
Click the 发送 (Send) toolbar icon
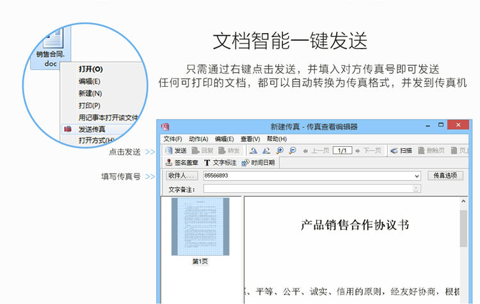coord(175,151)
